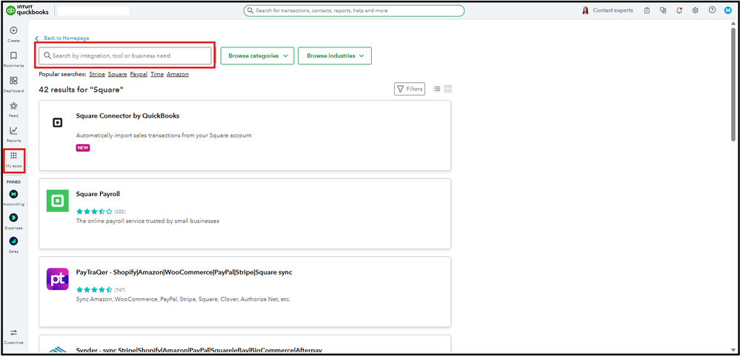The width and height of the screenshot is (740, 356).
Task: Click Square Connector description text
Action: 164,135
